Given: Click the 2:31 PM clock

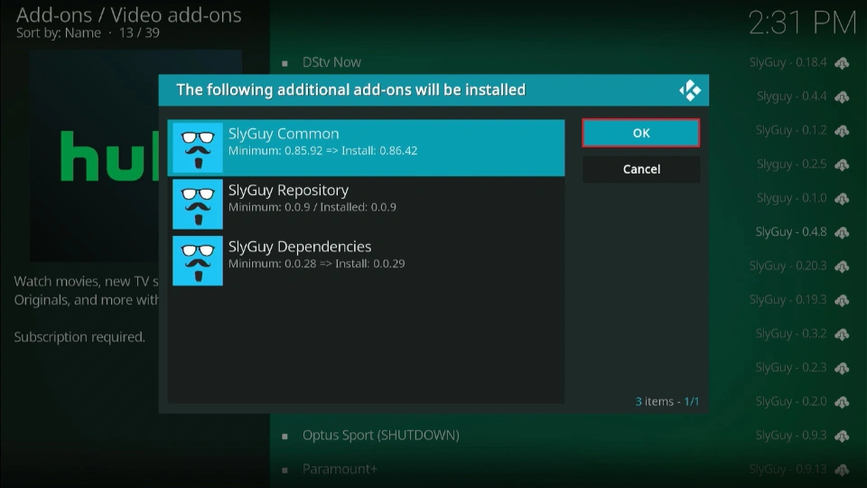Looking at the screenshot, I should coord(802,23).
